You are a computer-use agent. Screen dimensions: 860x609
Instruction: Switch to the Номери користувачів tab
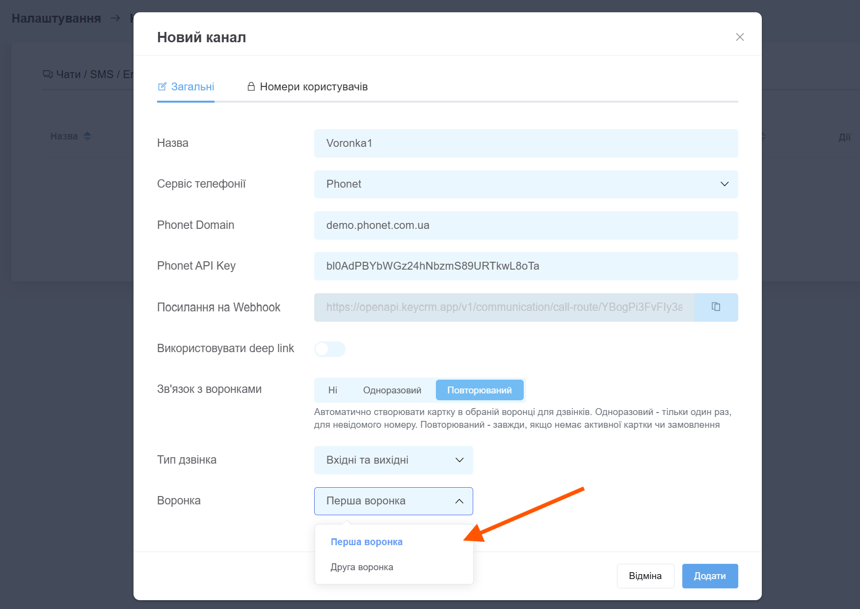313,87
